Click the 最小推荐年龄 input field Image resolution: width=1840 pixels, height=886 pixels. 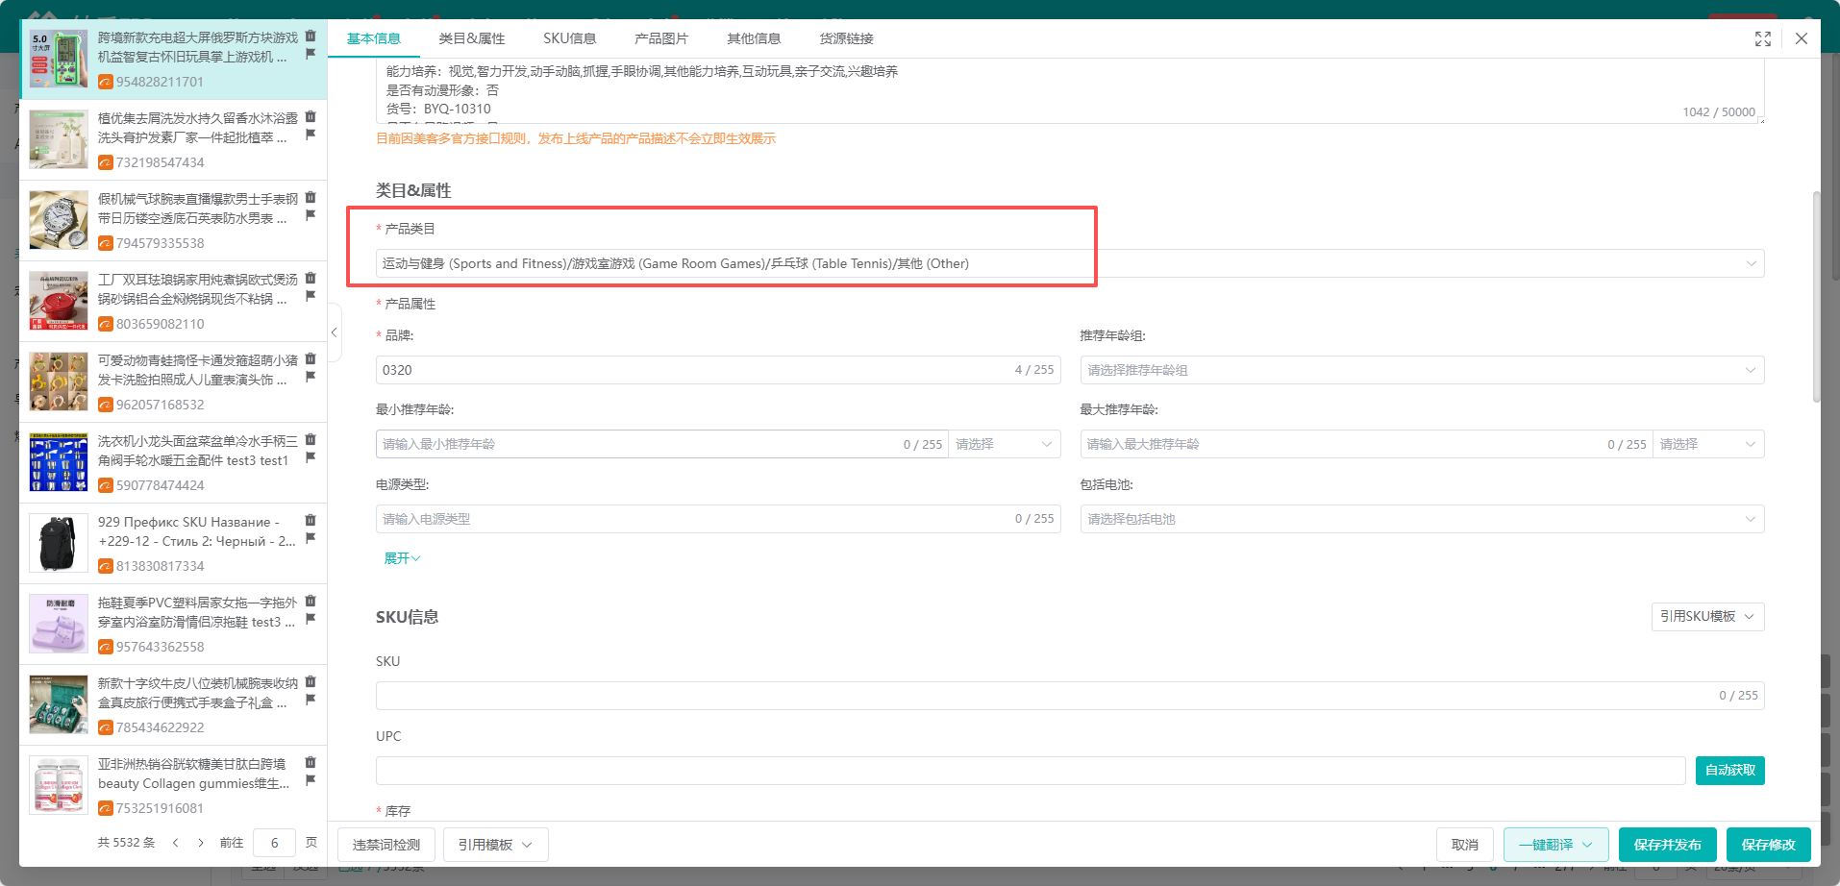click(661, 444)
